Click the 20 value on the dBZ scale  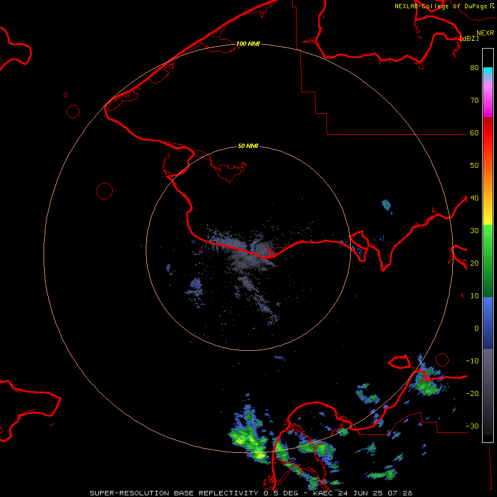(x=474, y=263)
